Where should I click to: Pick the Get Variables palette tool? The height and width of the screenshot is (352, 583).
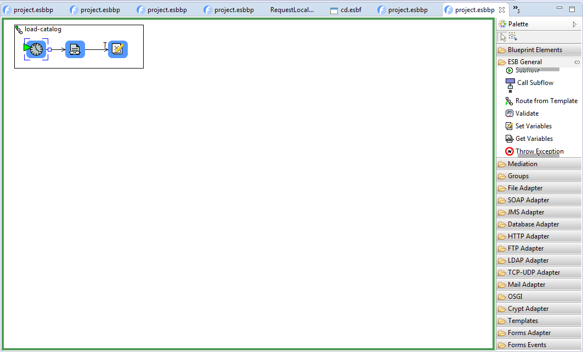(534, 139)
